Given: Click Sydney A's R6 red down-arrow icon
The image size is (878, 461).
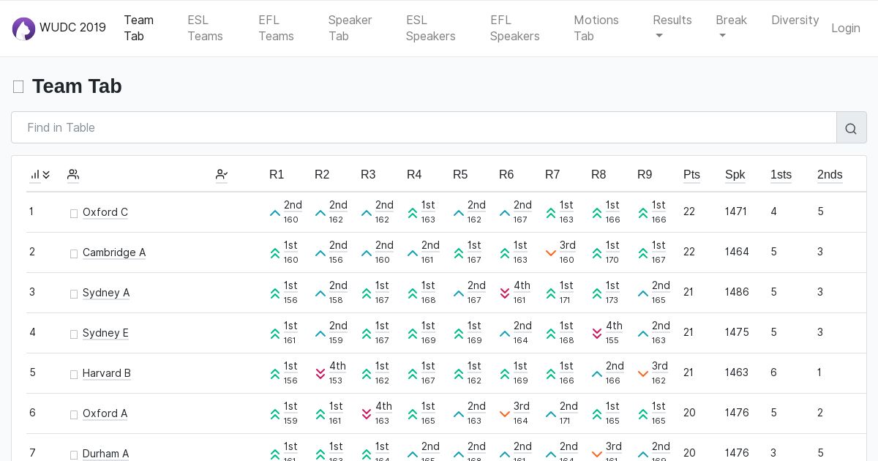Looking at the screenshot, I should 505,293.
